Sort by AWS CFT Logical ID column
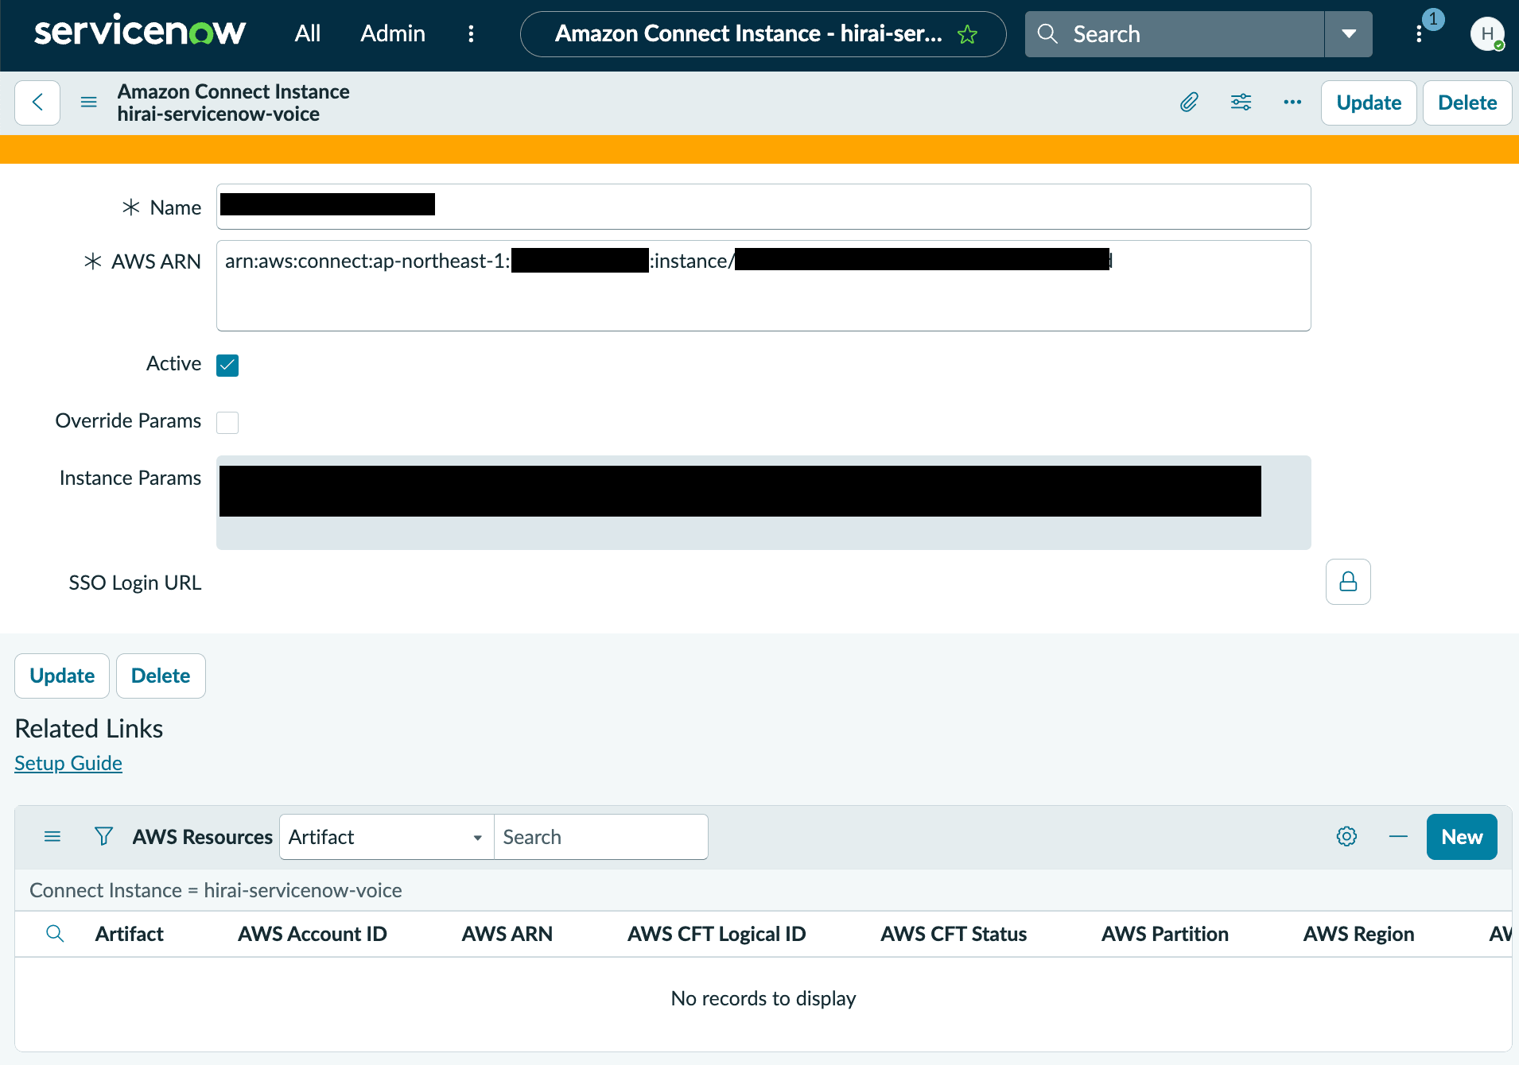This screenshot has height=1065, width=1519. point(717,934)
